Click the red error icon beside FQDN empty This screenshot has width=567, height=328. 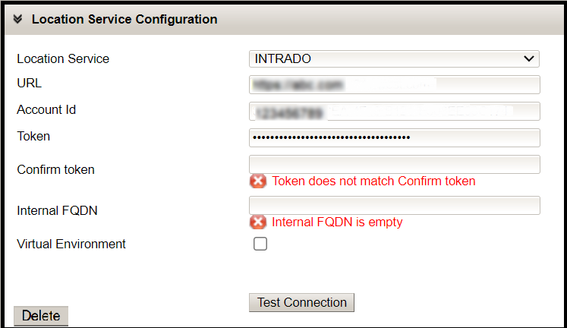[x=258, y=222]
